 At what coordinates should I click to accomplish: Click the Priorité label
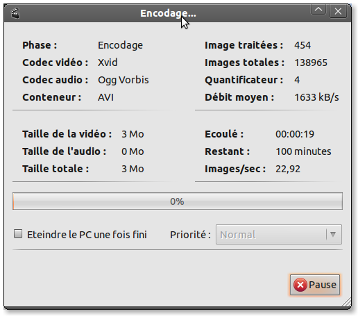190,235
